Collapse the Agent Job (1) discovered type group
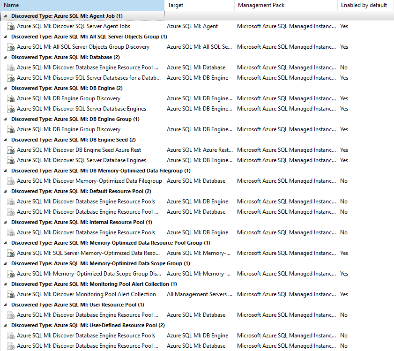Viewport: 394px width, 351px height. 5,16
